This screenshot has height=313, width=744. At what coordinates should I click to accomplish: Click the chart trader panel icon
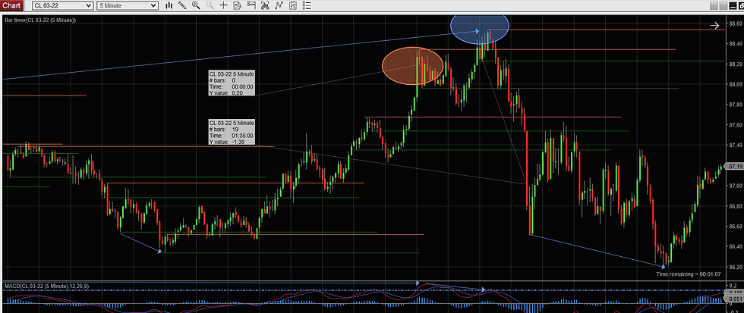tap(251, 5)
